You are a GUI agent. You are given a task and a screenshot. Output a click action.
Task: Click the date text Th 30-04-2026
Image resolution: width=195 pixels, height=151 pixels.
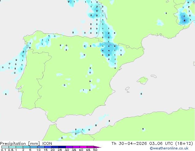[129, 144]
